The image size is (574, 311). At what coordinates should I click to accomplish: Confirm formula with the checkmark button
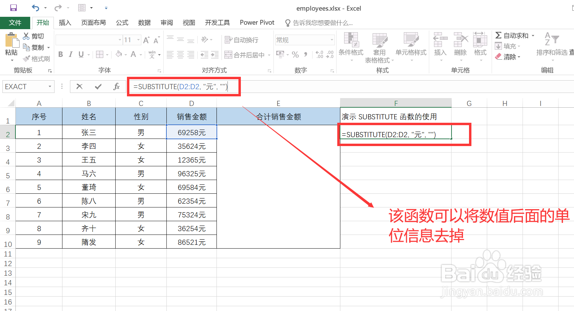click(98, 86)
